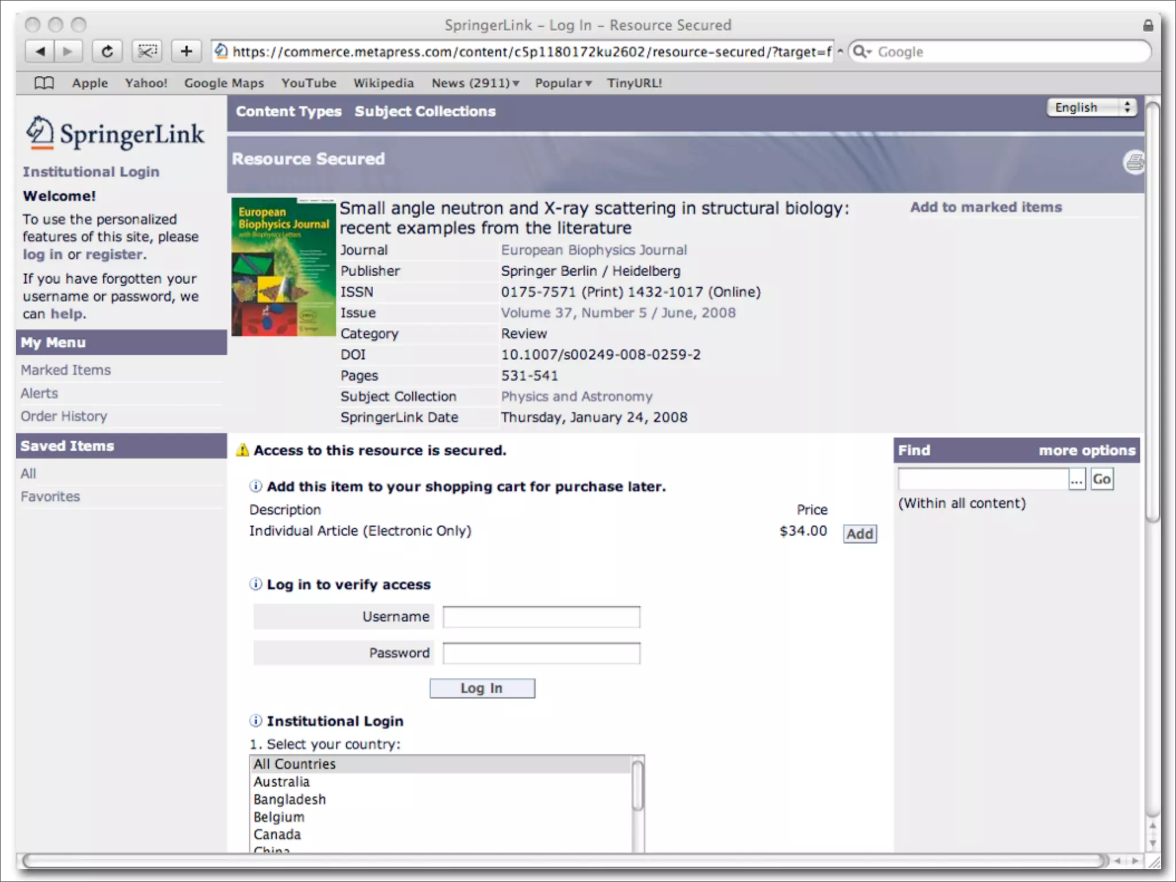Click the more options link in Find

coord(1087,451)
